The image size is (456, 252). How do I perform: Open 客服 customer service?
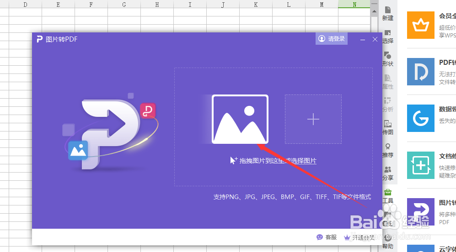(x=327, y=237)
